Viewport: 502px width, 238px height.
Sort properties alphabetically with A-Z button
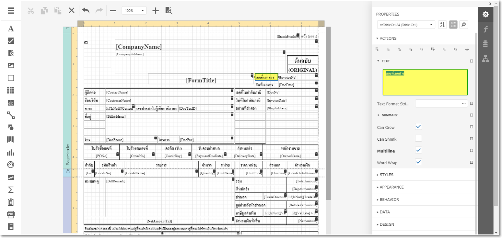pyautogui.click(x=442, y=25)
